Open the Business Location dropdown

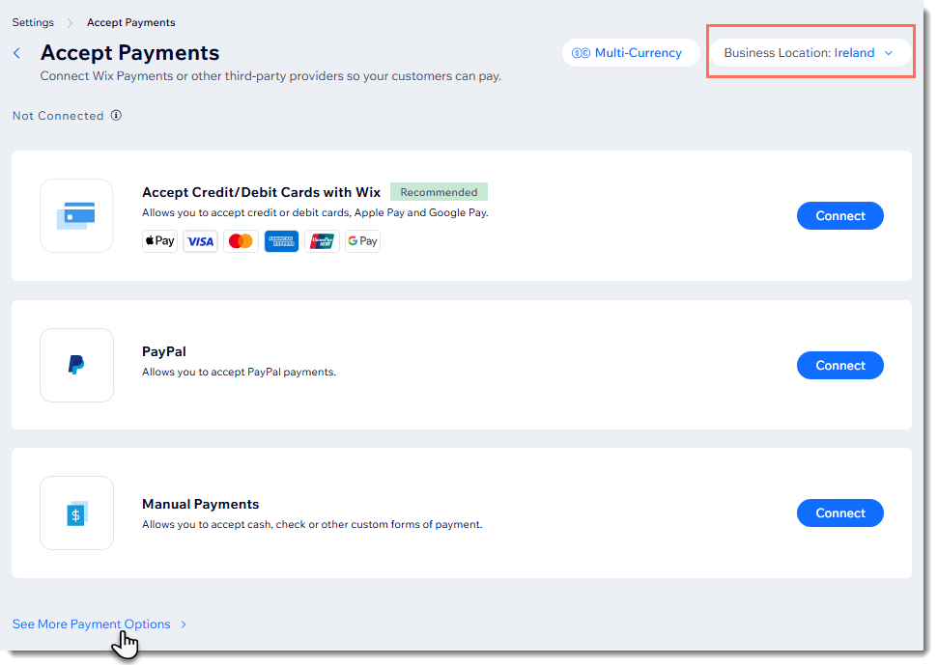tap(810, 53)
